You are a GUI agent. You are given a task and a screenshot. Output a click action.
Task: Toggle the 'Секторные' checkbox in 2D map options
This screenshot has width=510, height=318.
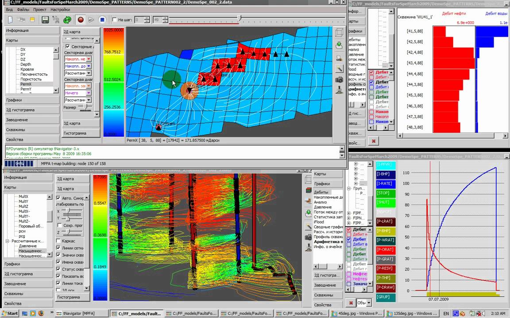(68, 46)
